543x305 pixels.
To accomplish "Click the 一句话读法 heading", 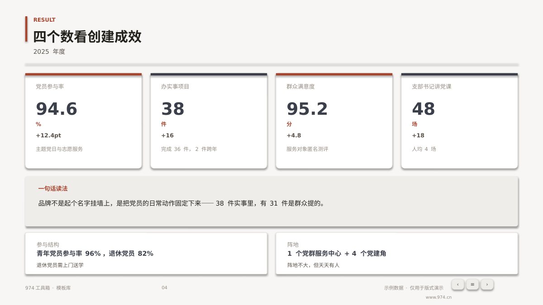I will 53,189.
